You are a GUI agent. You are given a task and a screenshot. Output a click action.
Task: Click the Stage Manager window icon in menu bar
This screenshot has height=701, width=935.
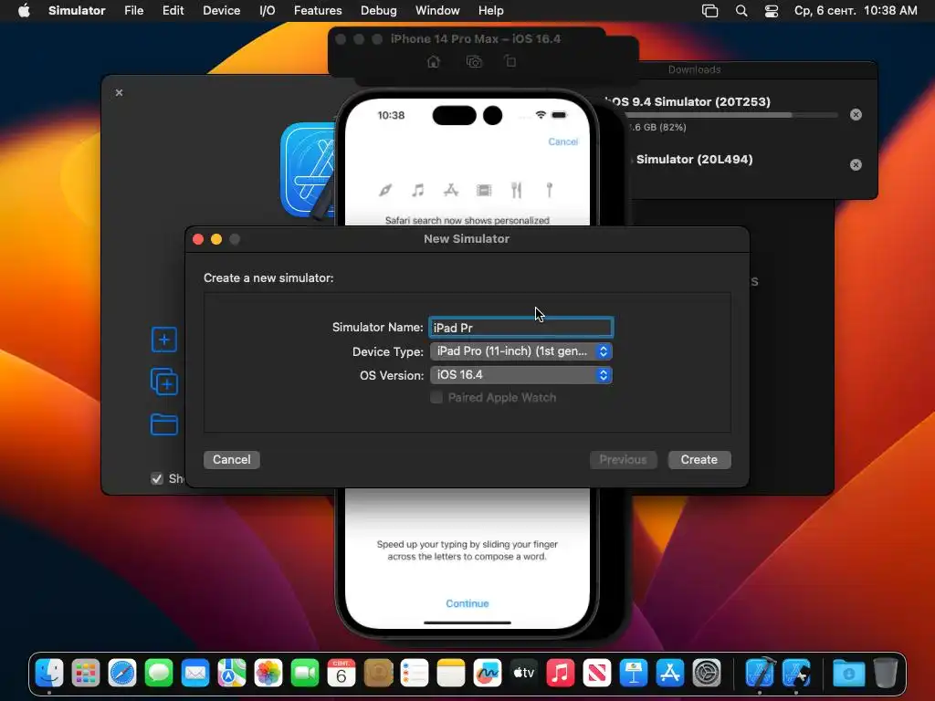pos(709,11)
